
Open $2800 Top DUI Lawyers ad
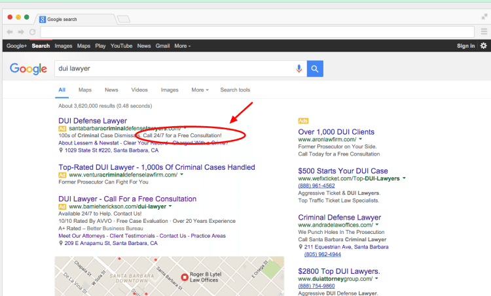point(339,271)
